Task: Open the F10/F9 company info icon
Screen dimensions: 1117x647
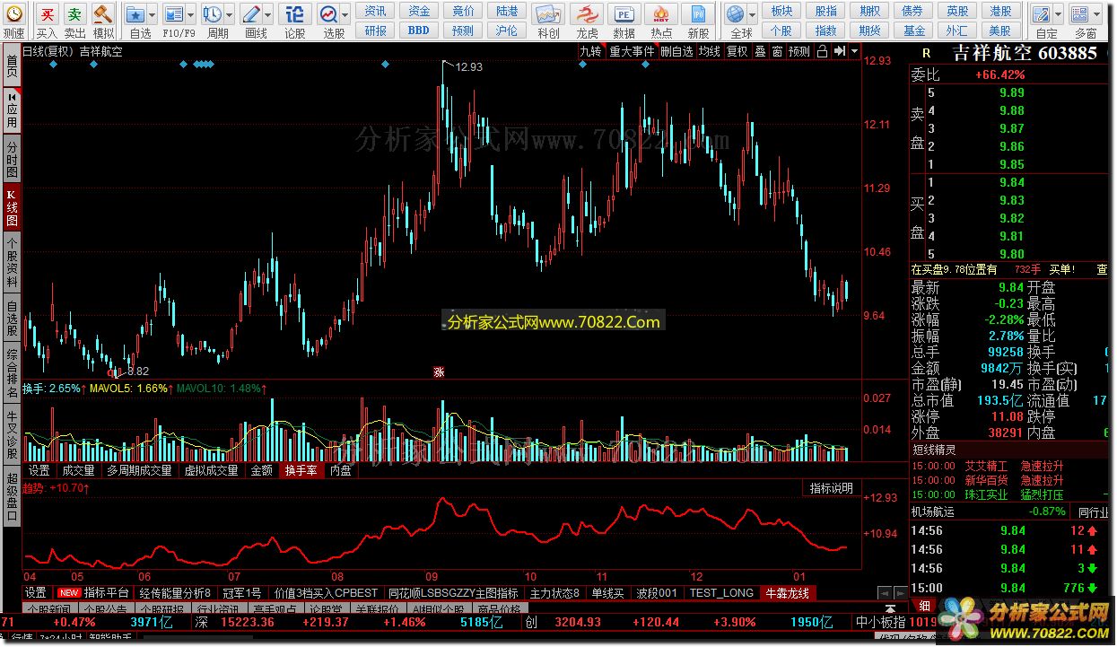Action: (x=174, y=14)
